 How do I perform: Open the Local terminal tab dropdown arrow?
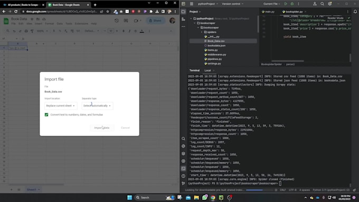tap(214, 71)
